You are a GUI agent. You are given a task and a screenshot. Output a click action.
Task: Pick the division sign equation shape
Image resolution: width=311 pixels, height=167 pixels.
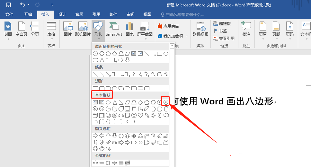coord(114,163)
